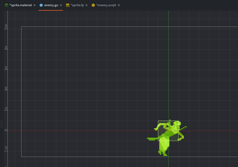Close the enemy.script tab
This screenshot has height=167, width=238.
119,5
